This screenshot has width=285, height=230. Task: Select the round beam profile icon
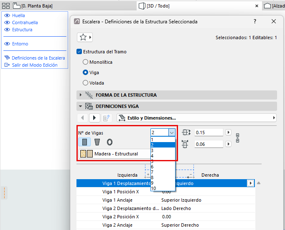(109, 142)
